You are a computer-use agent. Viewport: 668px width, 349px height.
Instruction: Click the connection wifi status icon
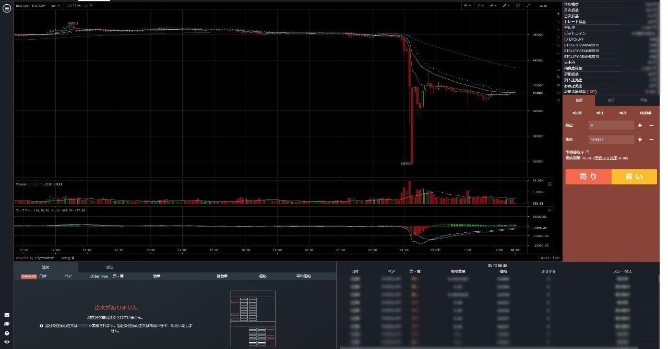(x=7, y=342)
